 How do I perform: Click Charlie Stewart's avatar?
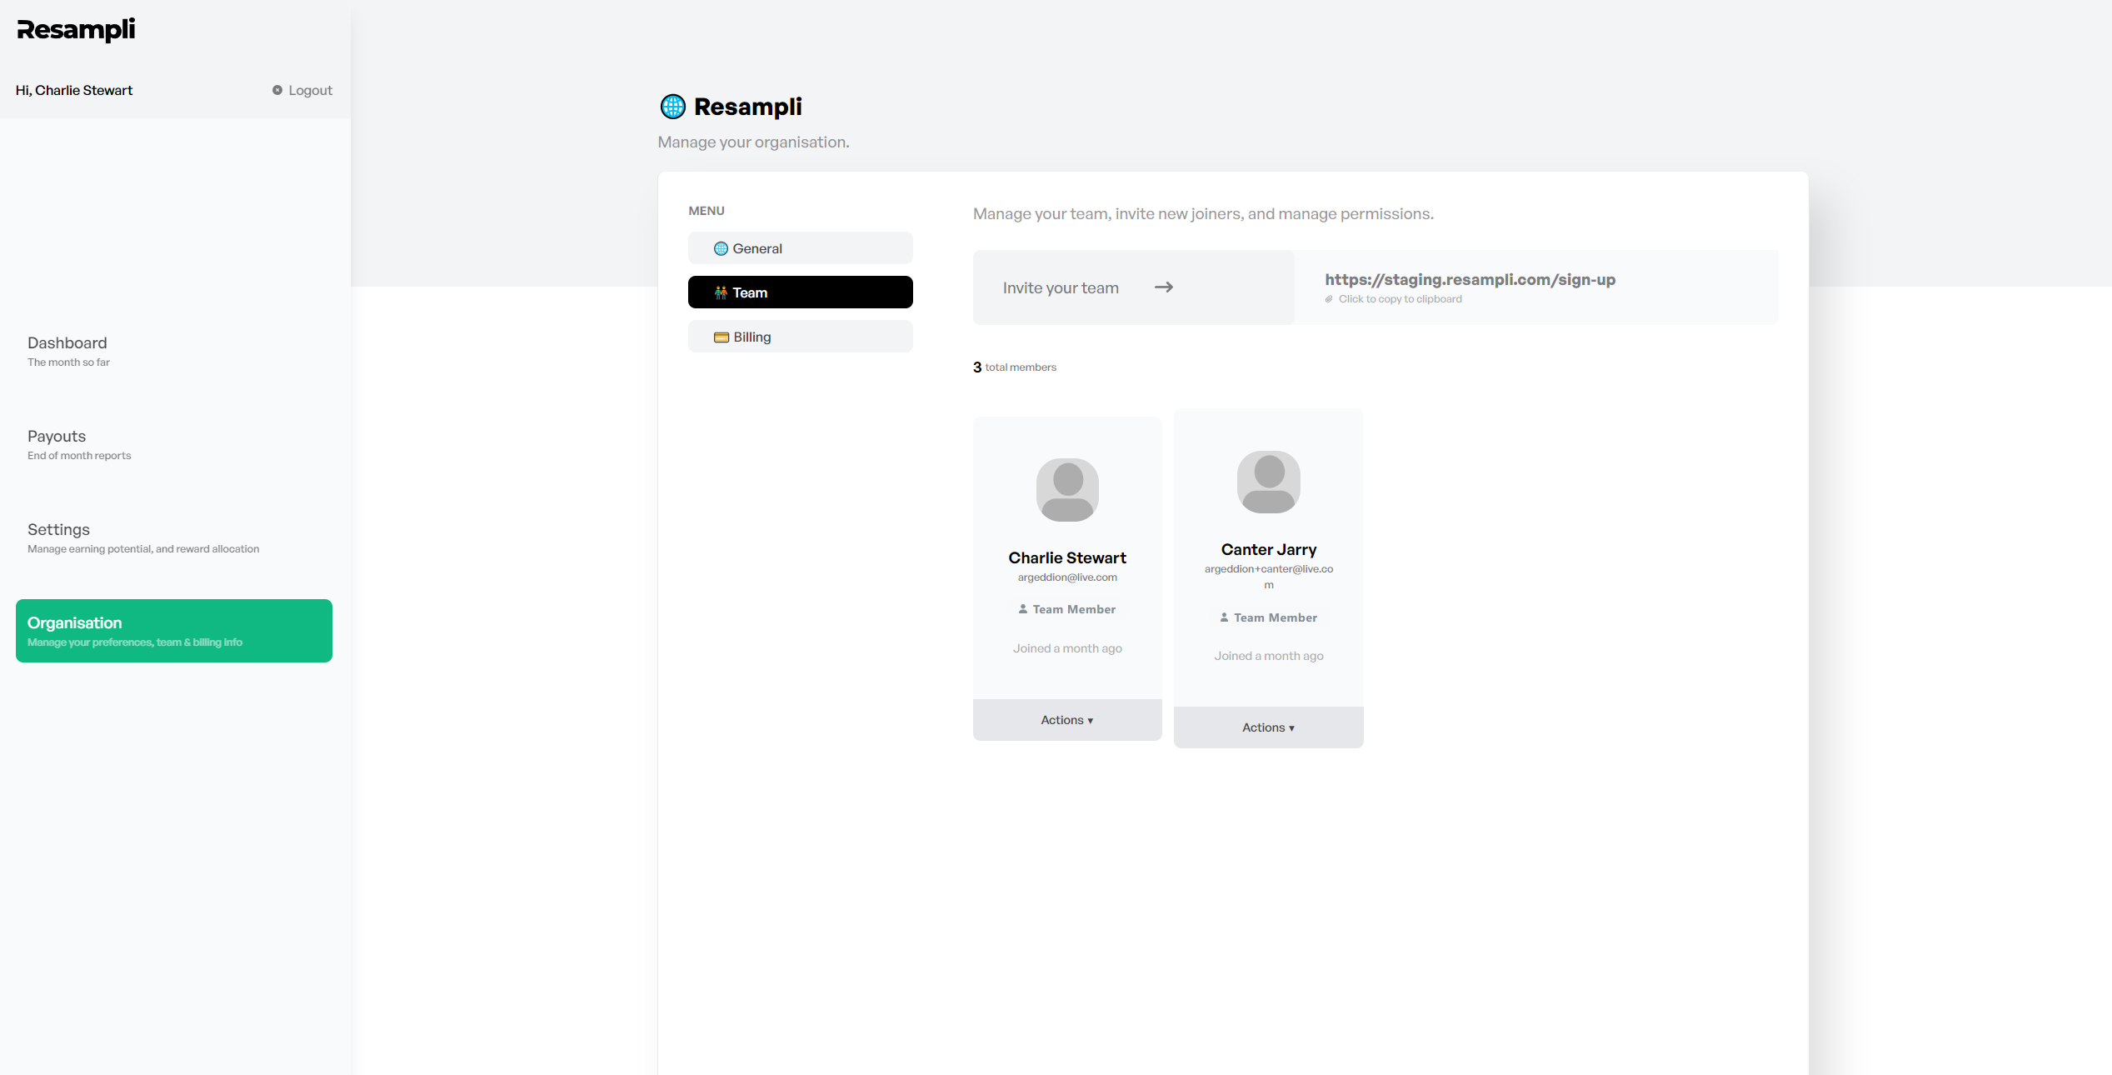point(1067,490)
